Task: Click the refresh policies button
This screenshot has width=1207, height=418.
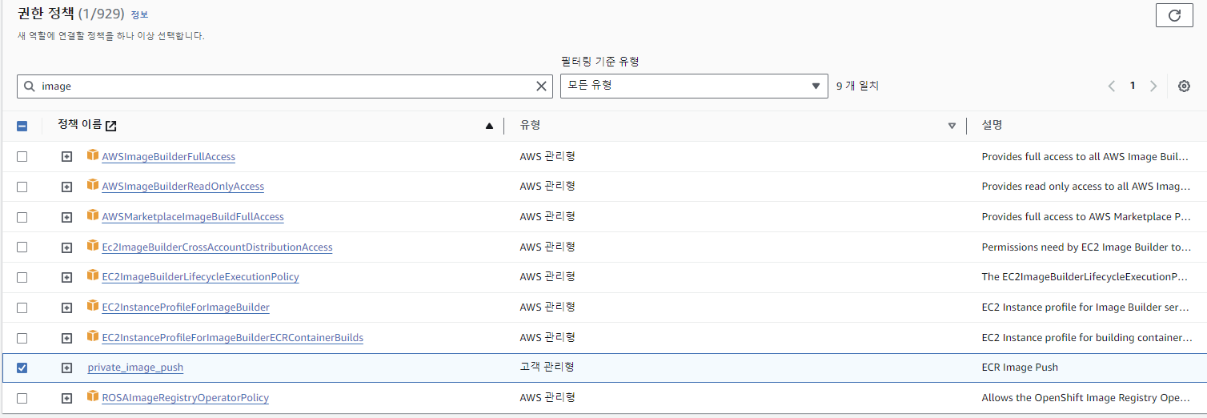Action: click(1174, 15)
